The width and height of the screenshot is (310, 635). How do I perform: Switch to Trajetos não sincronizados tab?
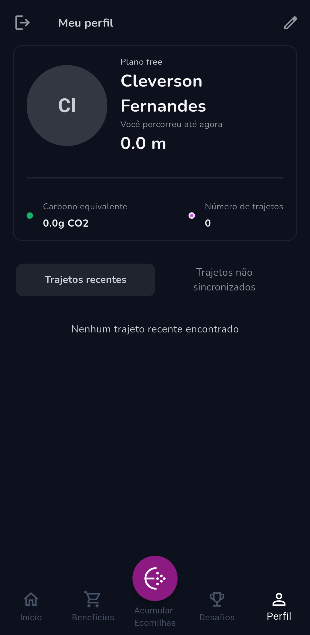(224, 280)
